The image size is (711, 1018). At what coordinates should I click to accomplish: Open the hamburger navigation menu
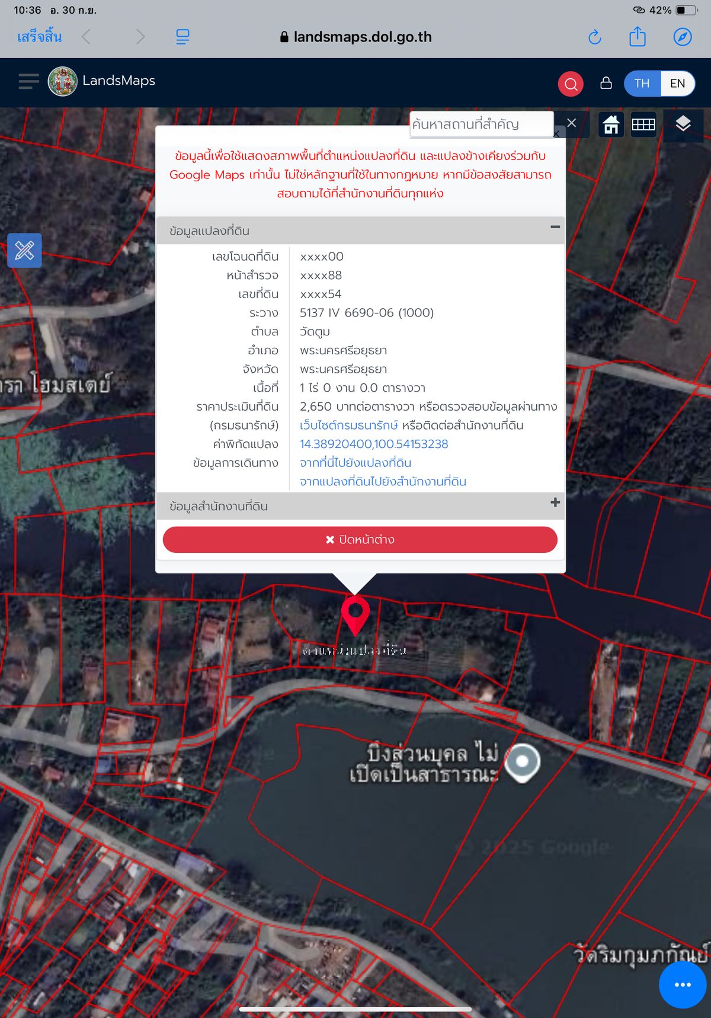[x=28, y=81]
